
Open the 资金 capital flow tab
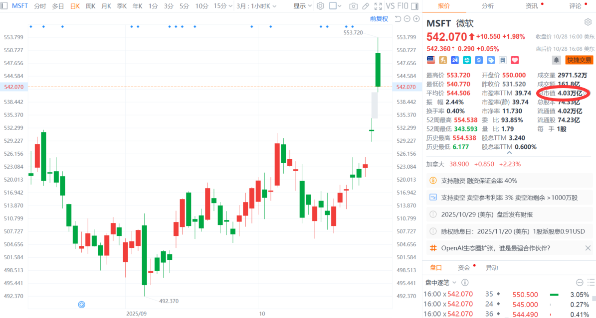(x=464, y=268)
